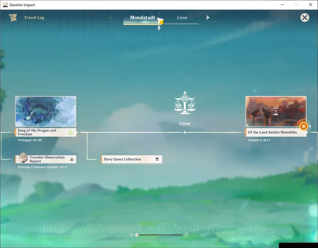
Task: Expand the Story Quest Collection list icon
Action: (157, 159)
